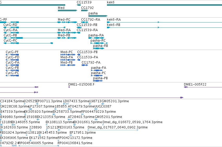Select the Med gene bar
Viewport: 222px width, 147px height.
(x=68, y=10)
